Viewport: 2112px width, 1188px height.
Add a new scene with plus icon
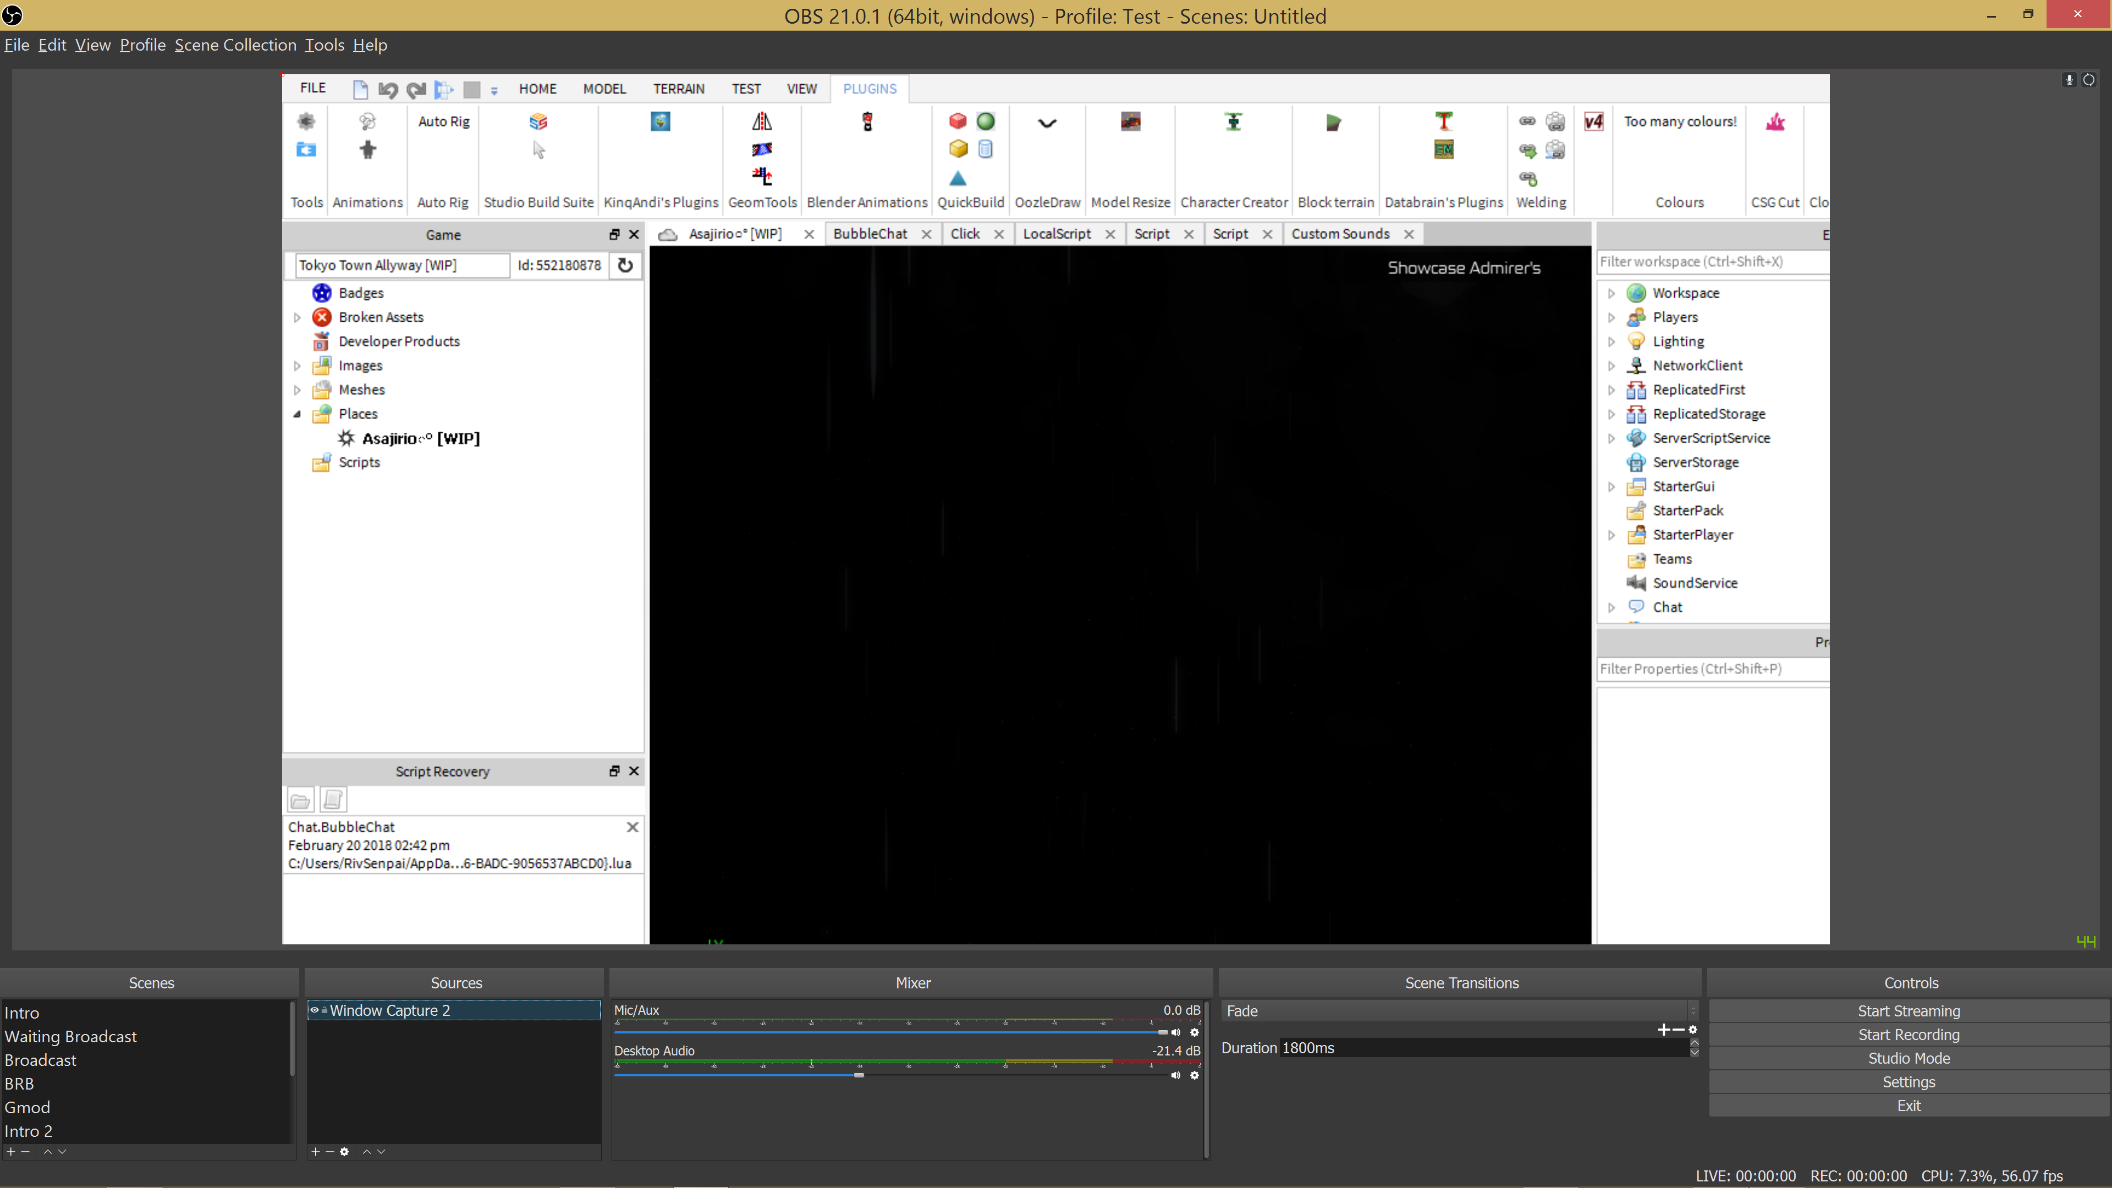10,1152
